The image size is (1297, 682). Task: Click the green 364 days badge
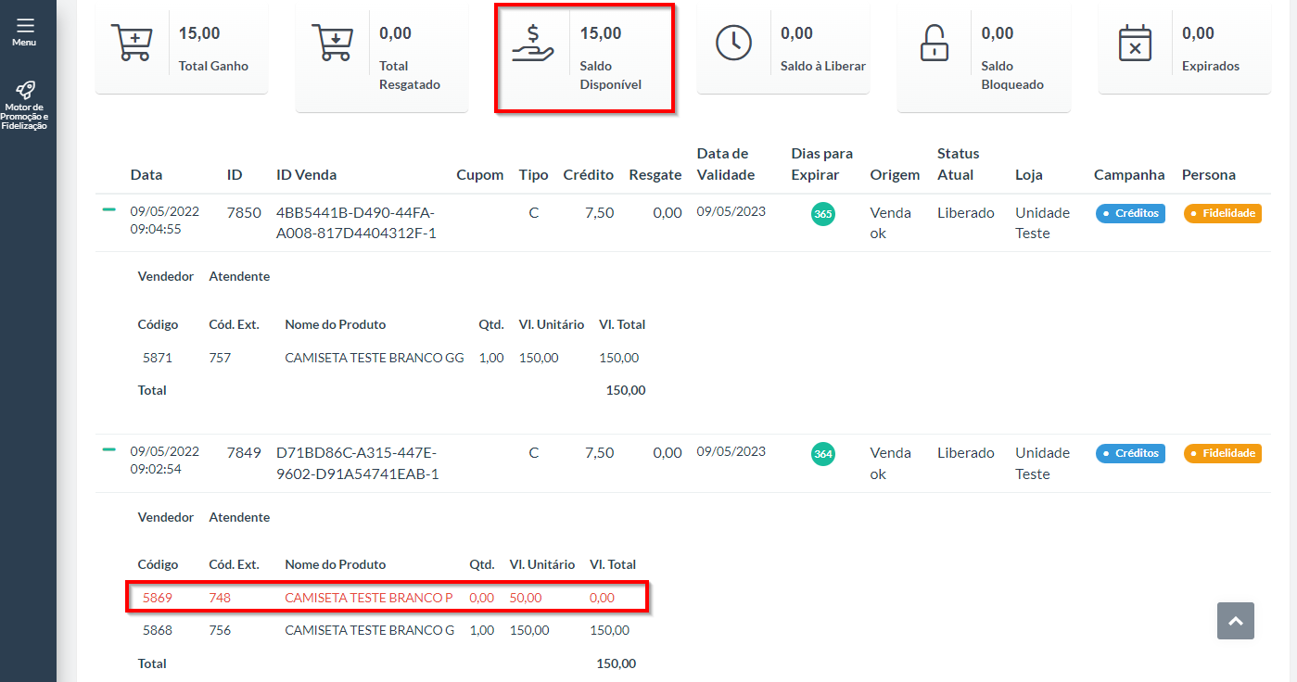(822, 454)
